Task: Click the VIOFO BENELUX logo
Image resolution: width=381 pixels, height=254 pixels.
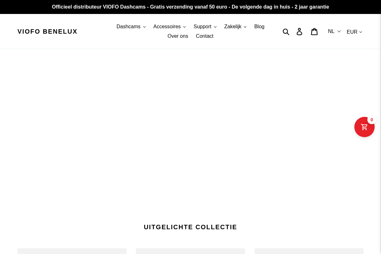Action: pyautogui.click(x=47, y=31)
